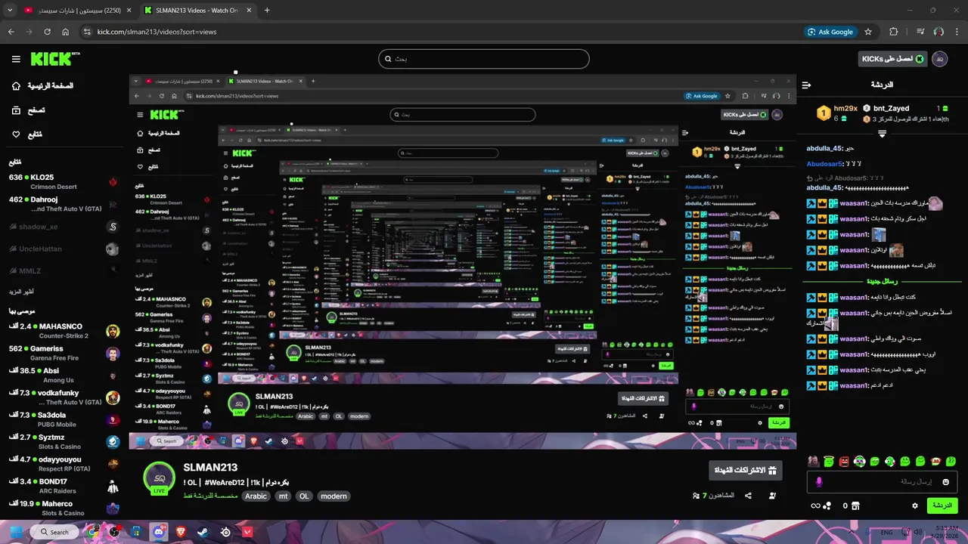Open recommended Absi Among Us channel
The width and height of the screenshot is (968, 544).
tap(64, 375)
